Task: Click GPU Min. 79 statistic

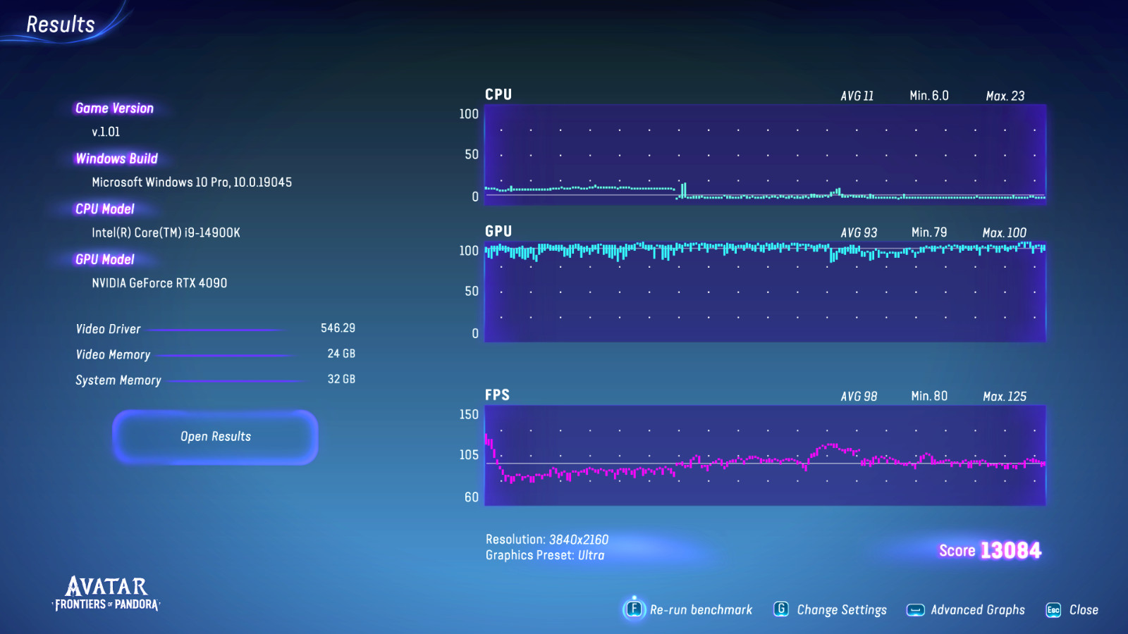Action: (929, 232)
